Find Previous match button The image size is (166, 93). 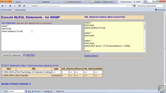(x=36, y=91)
